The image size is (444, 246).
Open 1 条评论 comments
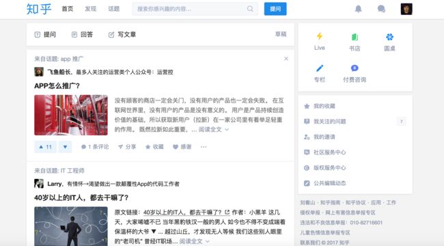pos(95,147)
